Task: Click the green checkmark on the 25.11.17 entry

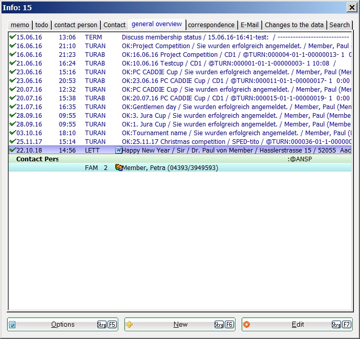Action: 12,142
